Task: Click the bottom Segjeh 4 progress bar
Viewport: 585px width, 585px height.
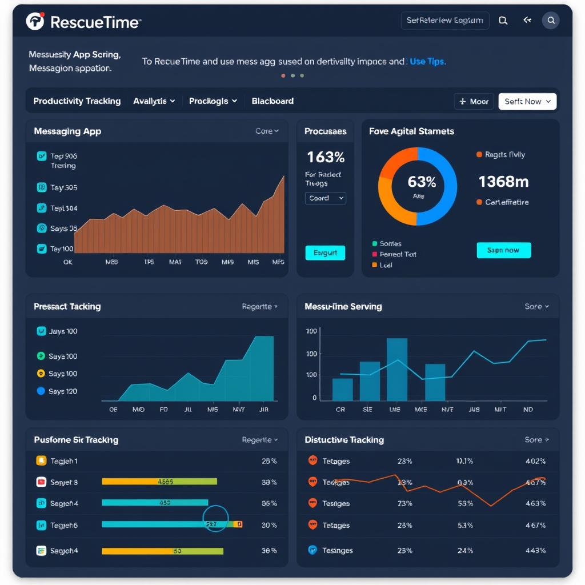Action: tap(162, 551)
